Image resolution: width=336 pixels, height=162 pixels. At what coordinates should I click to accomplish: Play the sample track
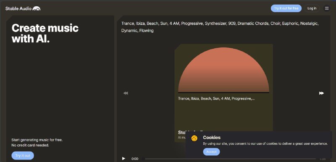click(x=123, y=159)
